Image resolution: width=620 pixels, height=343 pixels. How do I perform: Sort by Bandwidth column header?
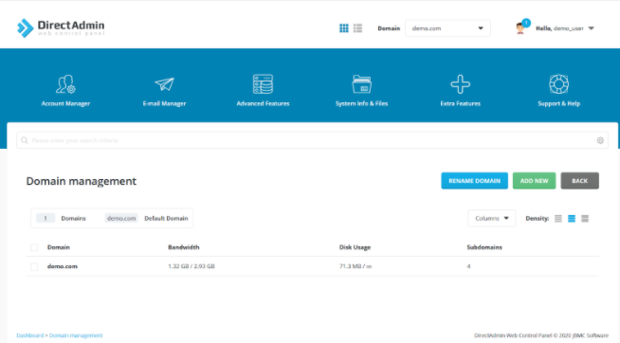(x=184, y=247)
